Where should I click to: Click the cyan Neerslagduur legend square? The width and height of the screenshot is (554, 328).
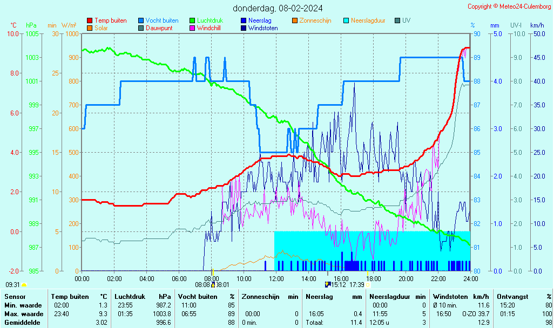(346, 20)
